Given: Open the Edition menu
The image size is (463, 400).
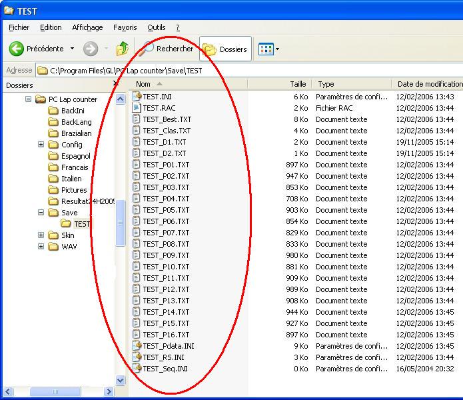Looking at the screenshot, I should click(51, 27).
